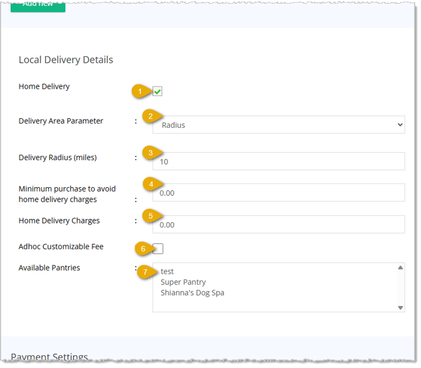Image resolution: width=421 pixels, height=368 pixels.
Task: Click the Delivery Radius (miles) field
Action: (279, 161)
